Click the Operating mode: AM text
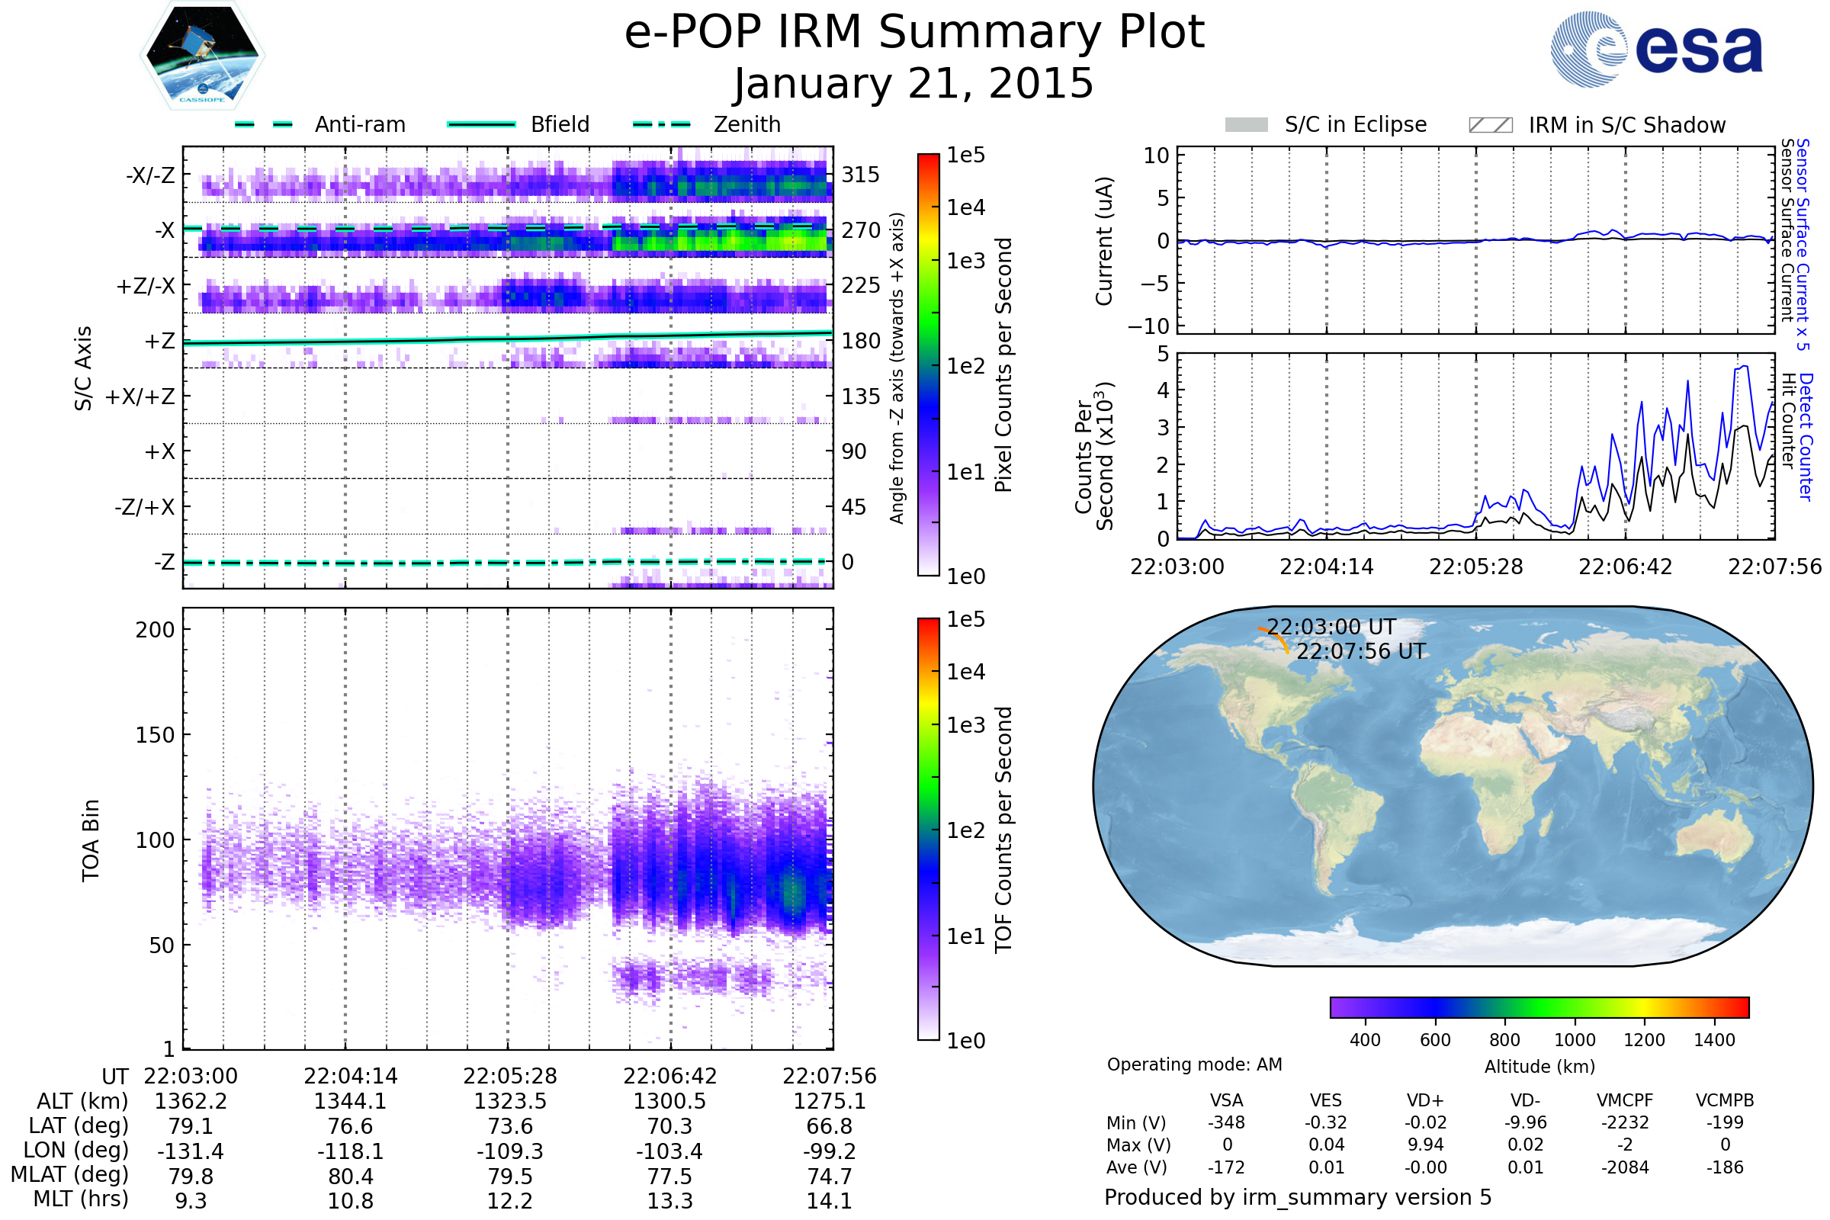 (1194, 1064)
